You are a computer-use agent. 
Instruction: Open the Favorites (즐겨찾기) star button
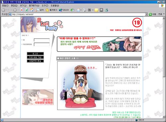coord(51,10)
